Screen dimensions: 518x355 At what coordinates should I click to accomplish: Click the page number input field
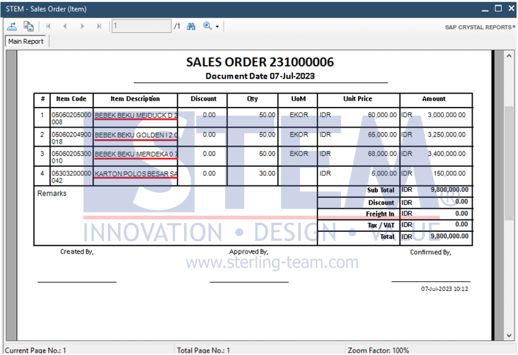[x=142, y=26]
